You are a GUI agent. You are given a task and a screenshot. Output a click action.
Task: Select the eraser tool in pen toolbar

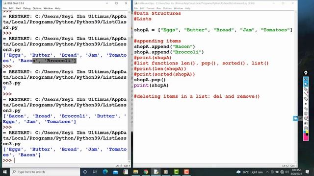[x=306, y=99]
